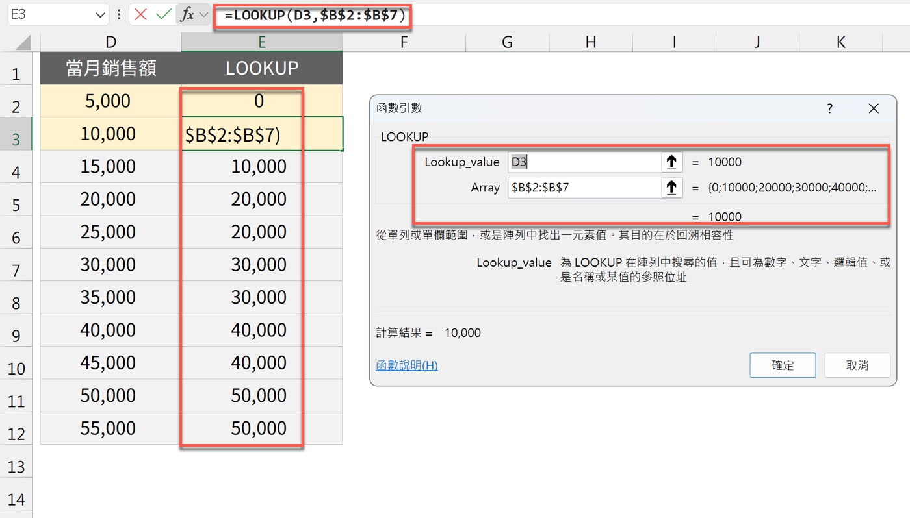Select row 14 header
This screenshot has width=910, height=518.
click(x=16, y=494)
